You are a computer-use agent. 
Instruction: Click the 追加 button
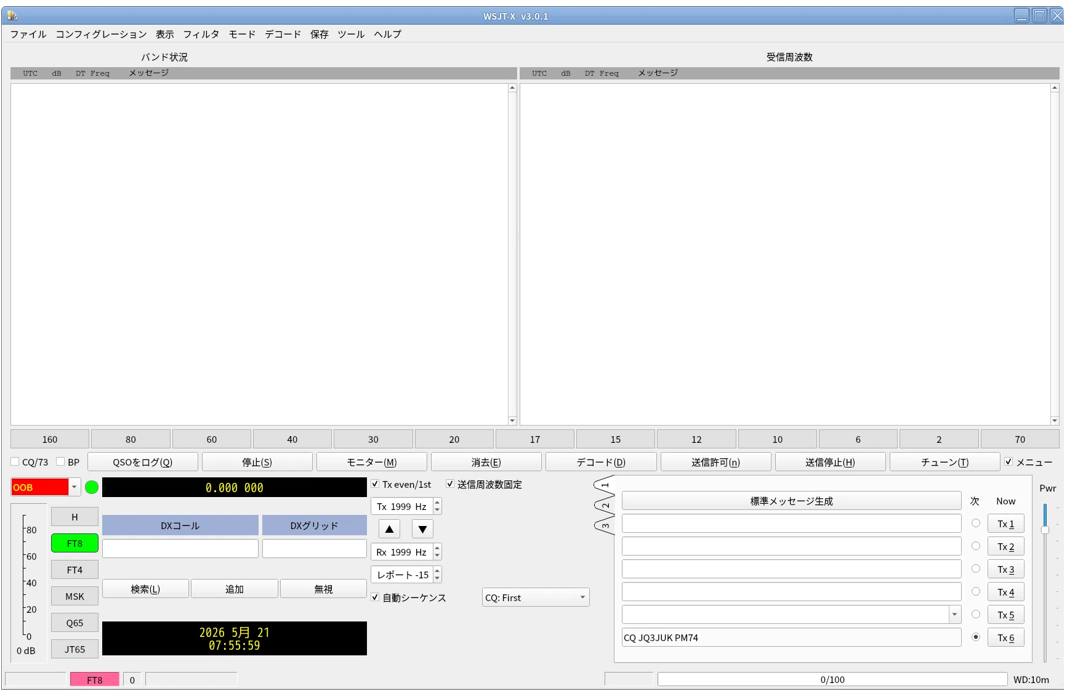(x=235, y=589)
